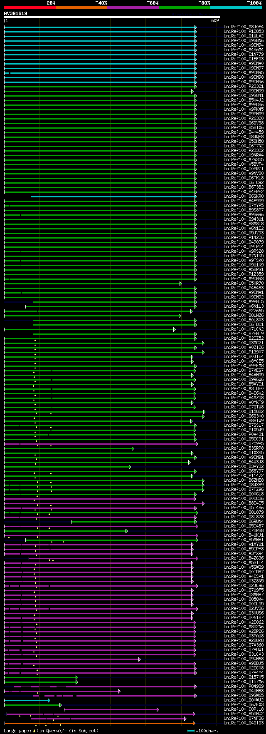Screen dimensions: 266x734
Task: Open hit UniRef100_A4SAM4
Action: coord(244,50)
